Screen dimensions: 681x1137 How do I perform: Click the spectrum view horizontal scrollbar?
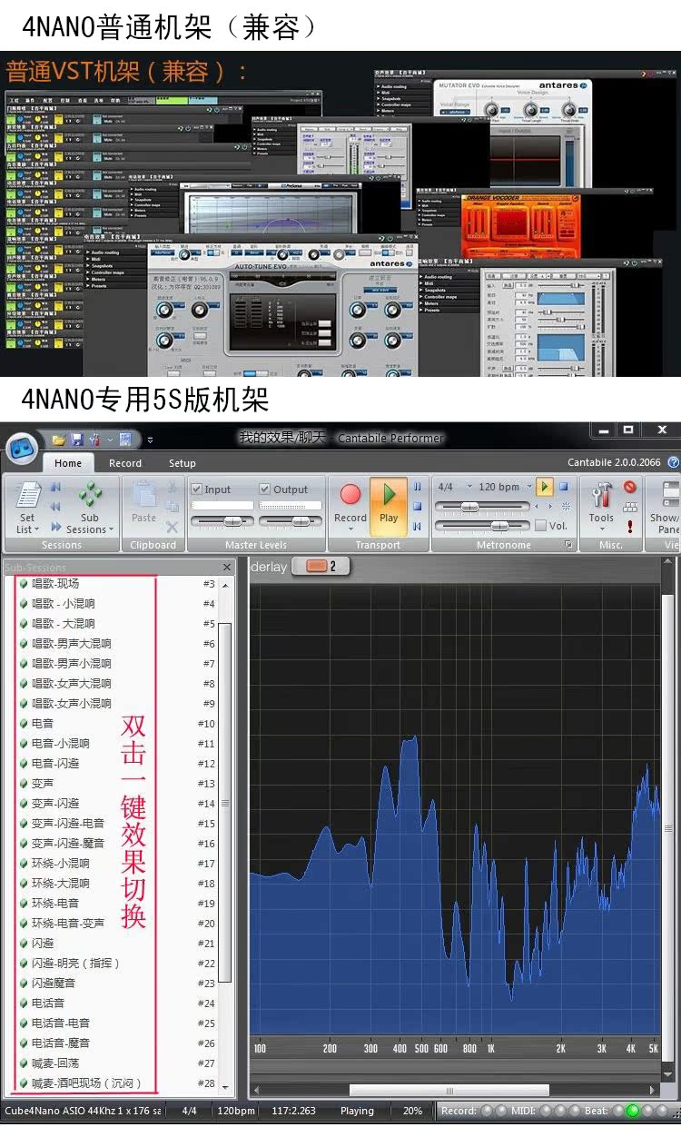[449, 1090]
